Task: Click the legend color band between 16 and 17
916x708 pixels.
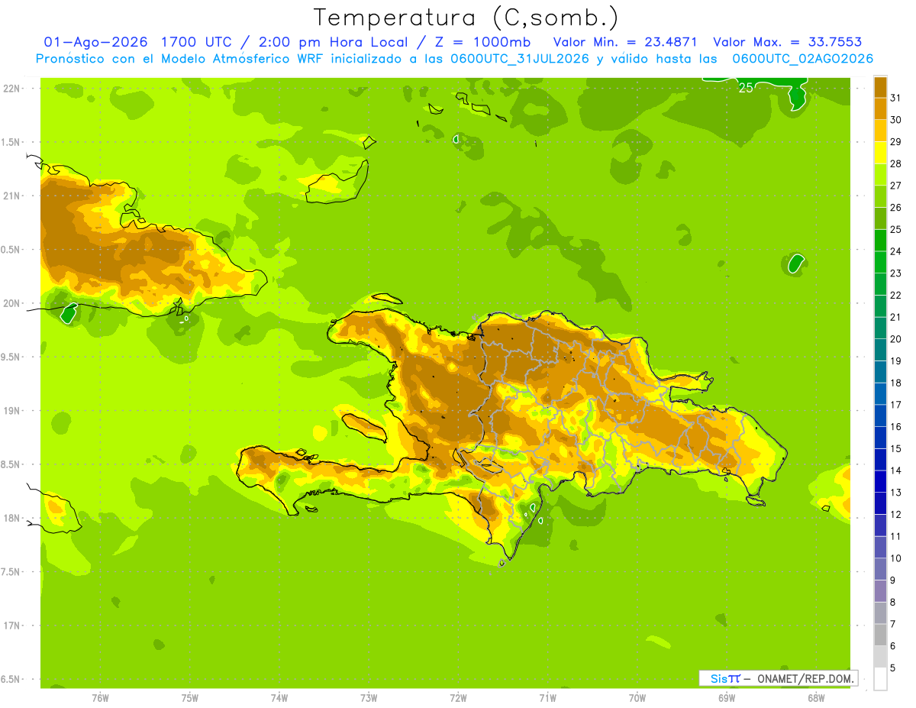Action: pos(880,416)
